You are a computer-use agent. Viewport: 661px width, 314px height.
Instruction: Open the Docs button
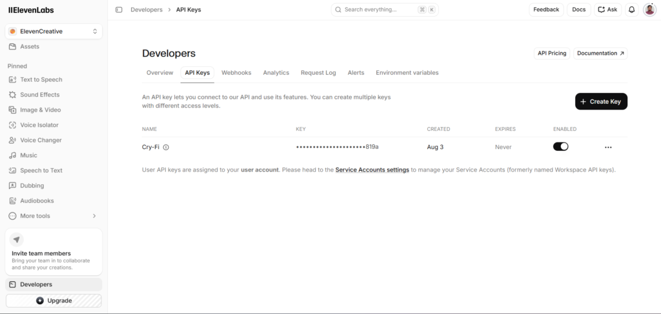pos(579,10)
